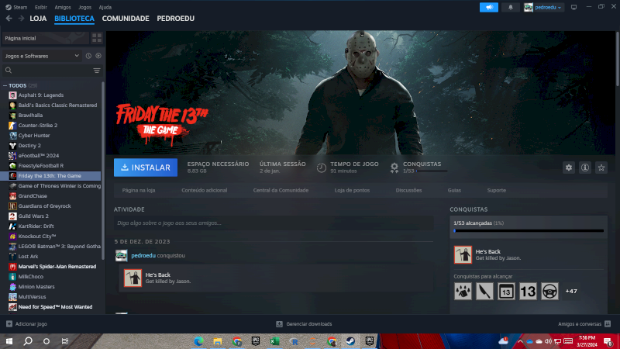Click the forward navigation arrow
This screenshot has width=620, height=349.
[x=21, y=18]
